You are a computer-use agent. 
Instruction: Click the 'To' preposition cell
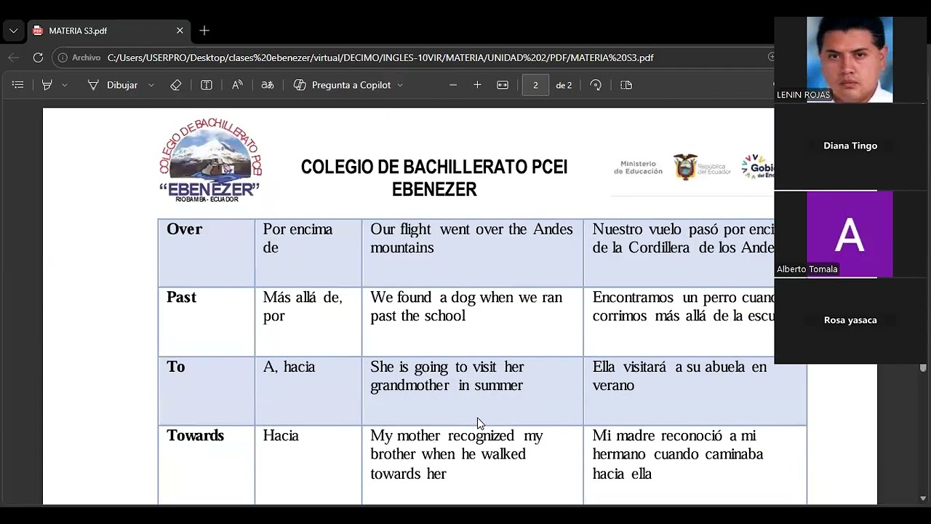pyautogui.click(x=207, y=391)
